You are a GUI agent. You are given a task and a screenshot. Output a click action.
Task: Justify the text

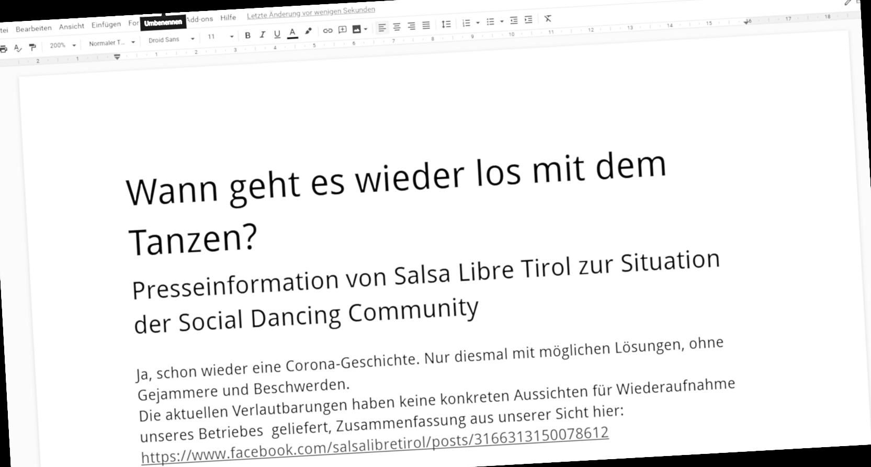pyautogui.click(x=426, y=25)
